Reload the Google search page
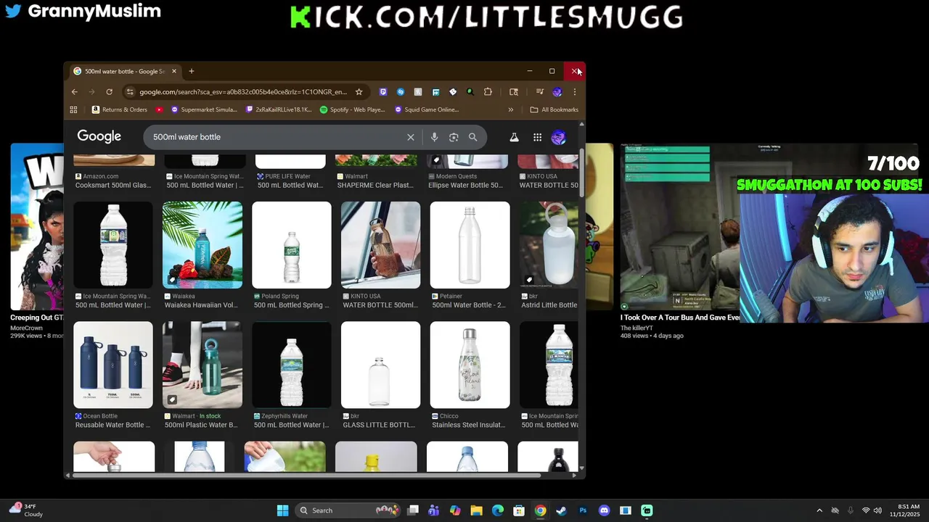This screenshot has height=522, width=929. (109, 92)
